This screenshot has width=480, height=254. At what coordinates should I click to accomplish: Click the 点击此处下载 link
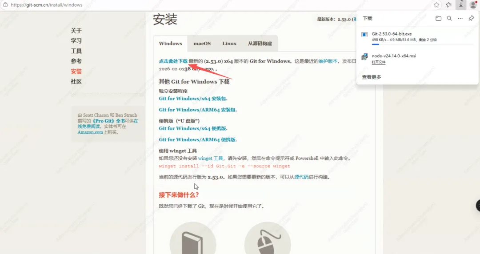173,61
